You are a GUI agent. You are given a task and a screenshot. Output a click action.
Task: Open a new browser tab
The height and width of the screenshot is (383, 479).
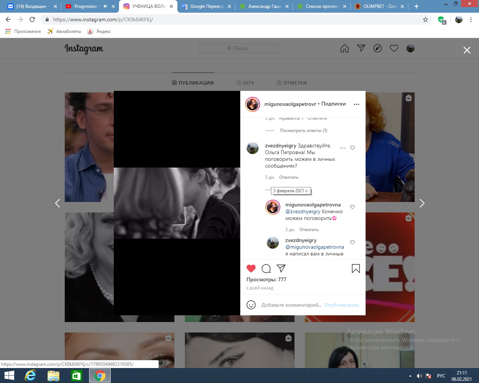pos(417,6)
